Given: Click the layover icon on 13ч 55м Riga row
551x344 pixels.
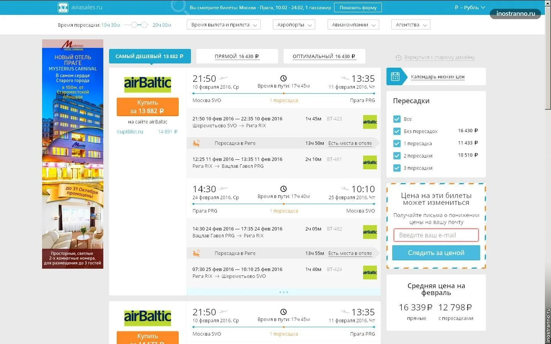Looking at the screenshot, I should (x=196, y=253).
